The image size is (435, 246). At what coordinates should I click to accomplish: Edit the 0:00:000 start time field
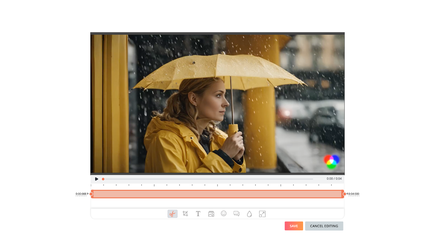coord(81,194)
